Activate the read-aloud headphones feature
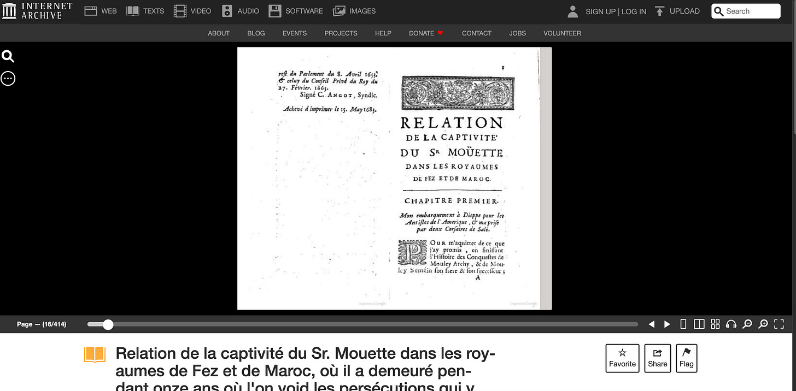This screenshot has width=796, height=391. (x=731, y=324)
